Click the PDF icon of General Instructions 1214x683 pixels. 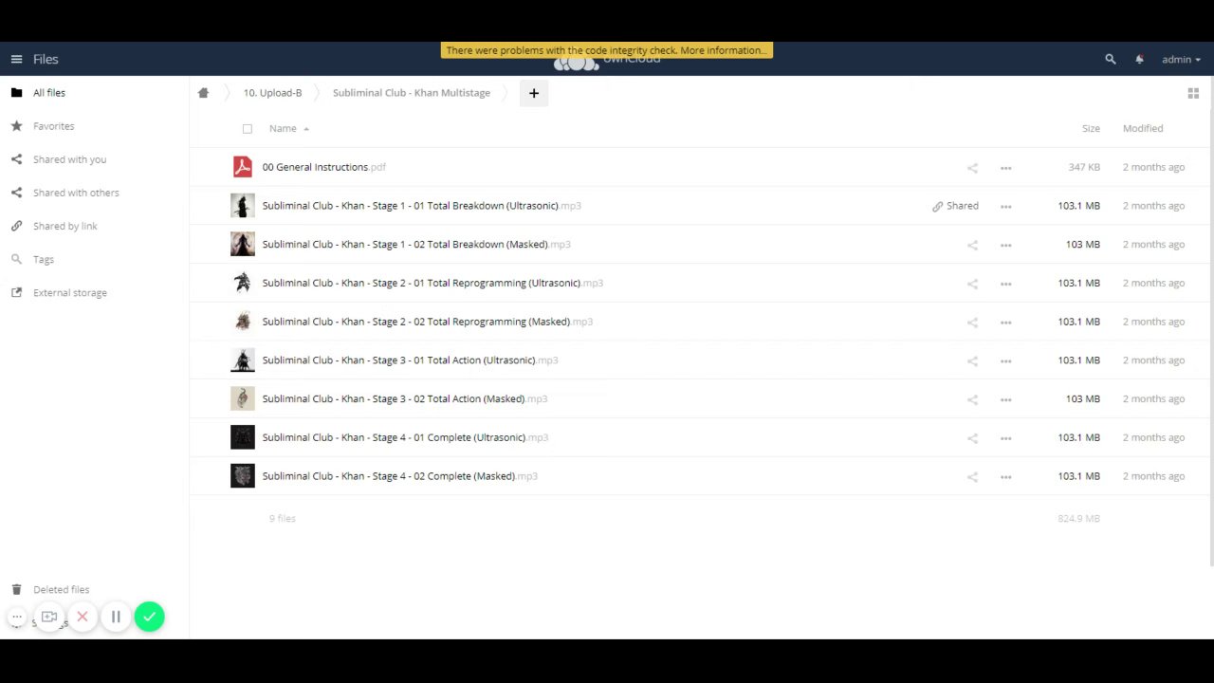[243, 167]
